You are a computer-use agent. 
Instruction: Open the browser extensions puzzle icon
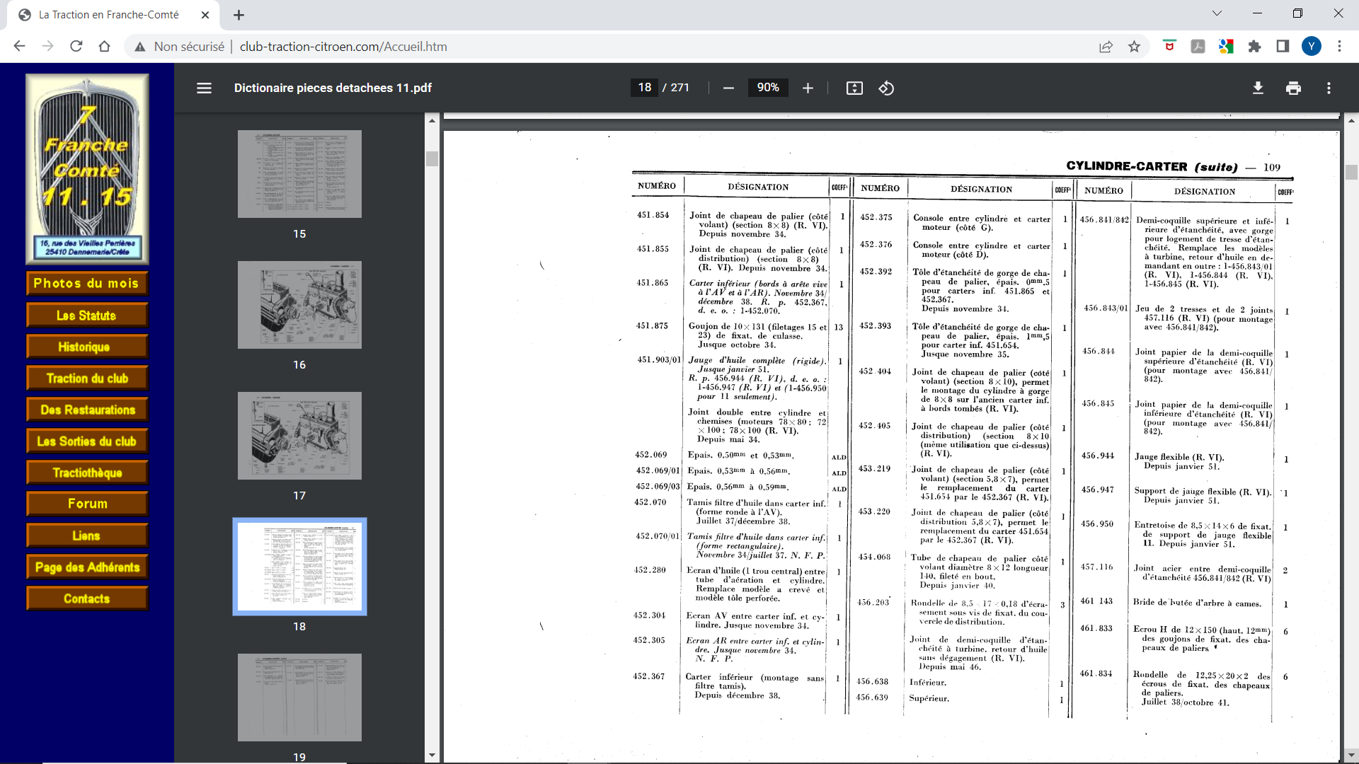[1254, 47]
